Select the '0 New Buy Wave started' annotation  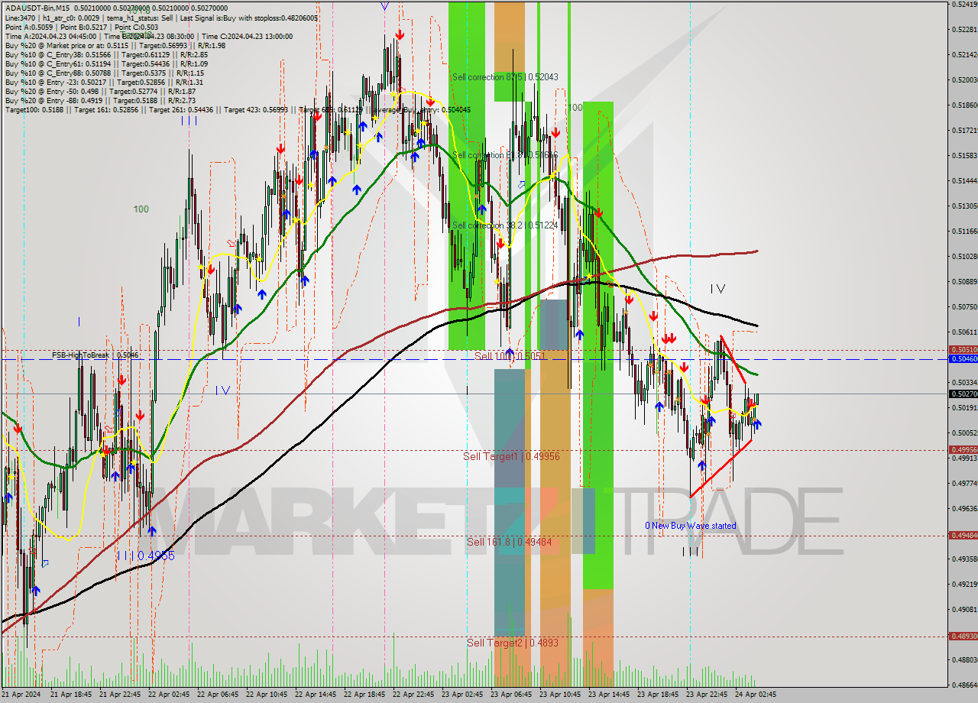[x=691, y=526]
